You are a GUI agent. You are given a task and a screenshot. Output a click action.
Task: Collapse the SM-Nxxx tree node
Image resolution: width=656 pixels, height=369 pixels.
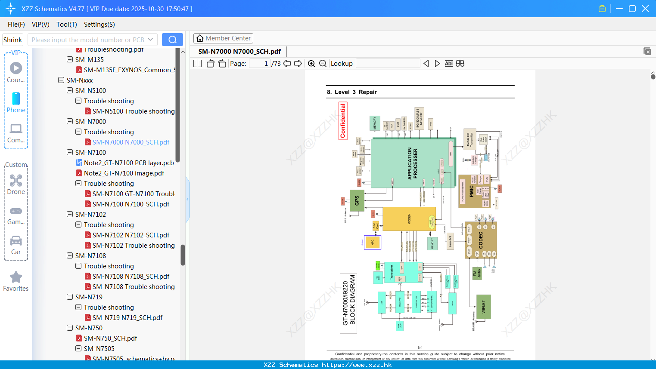tap(61, 80)
